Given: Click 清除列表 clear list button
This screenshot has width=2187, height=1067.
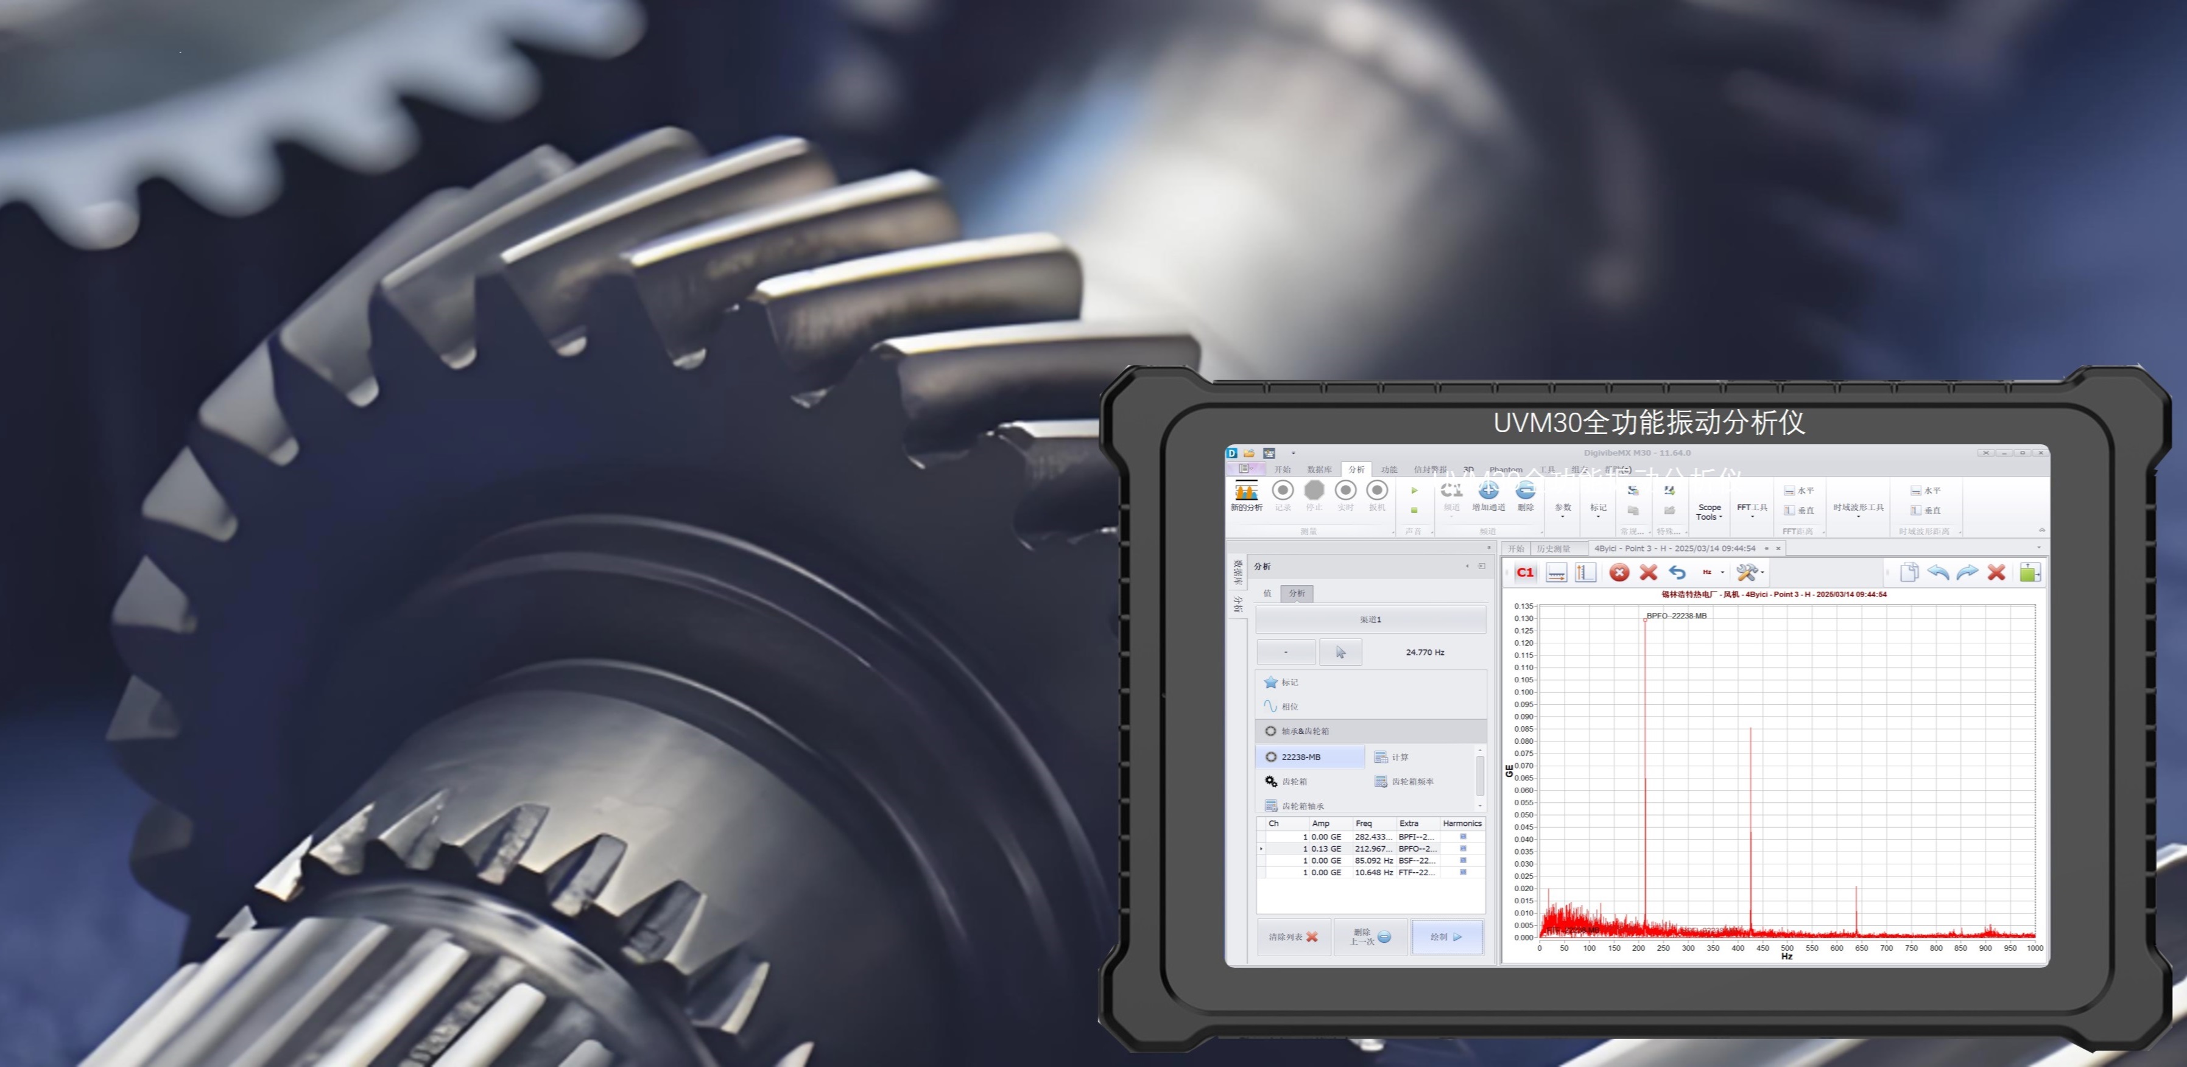Looking at the screenshot, I should point(1293,937).
